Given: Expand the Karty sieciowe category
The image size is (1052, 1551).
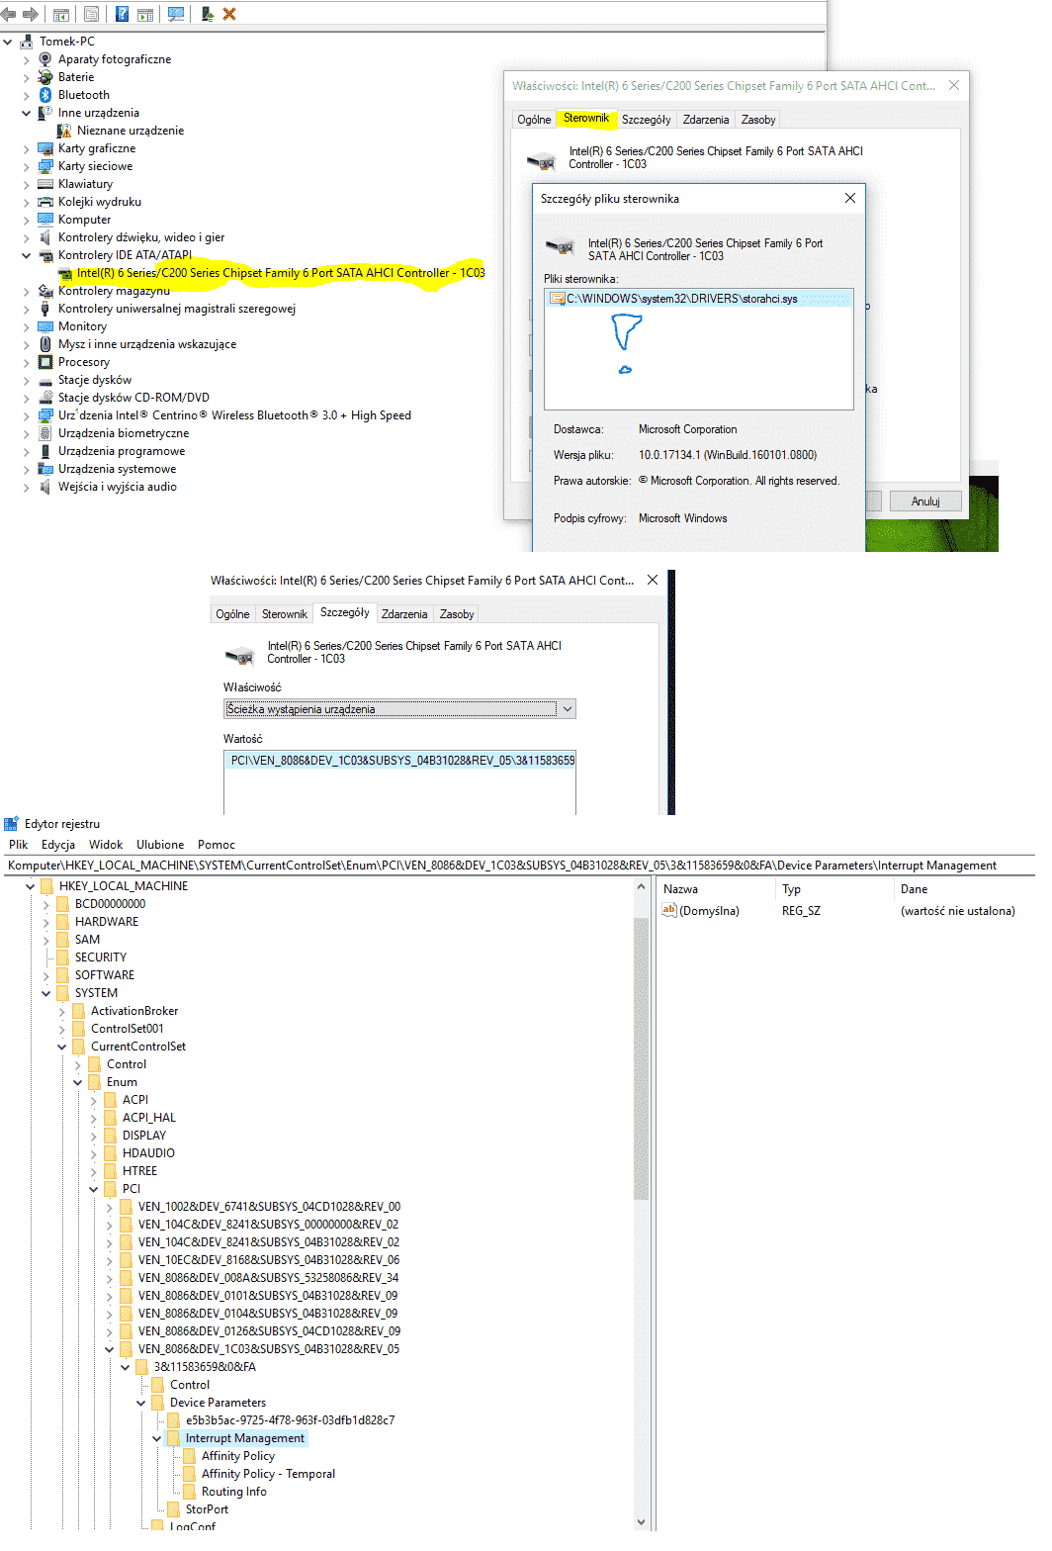Looking at the screenshot, I should (27, 166).
